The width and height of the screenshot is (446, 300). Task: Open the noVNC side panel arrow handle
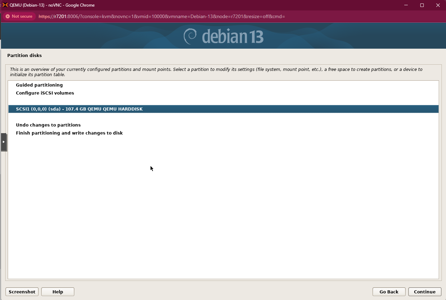tap(4, 142)
